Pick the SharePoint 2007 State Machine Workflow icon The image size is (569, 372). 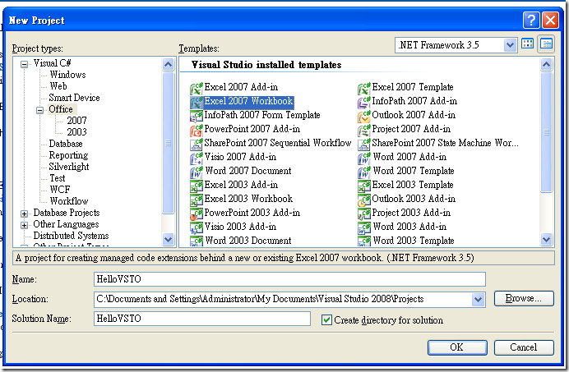[x=364, y=144]
